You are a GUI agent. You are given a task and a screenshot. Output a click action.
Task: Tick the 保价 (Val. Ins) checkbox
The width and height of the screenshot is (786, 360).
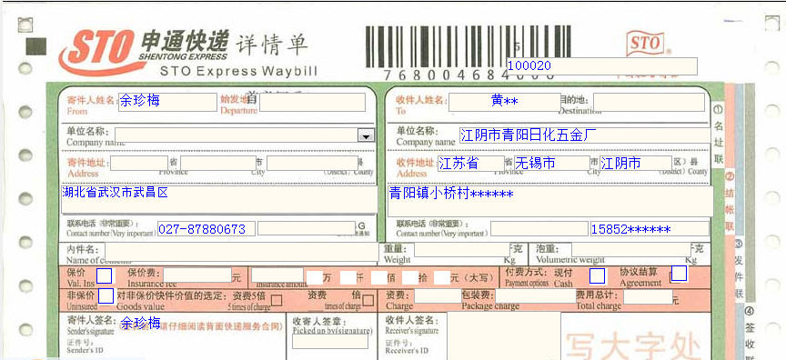point(105,275)
